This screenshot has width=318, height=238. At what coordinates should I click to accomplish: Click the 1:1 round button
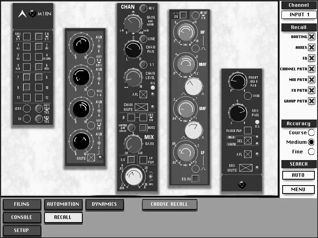[143, 64]
